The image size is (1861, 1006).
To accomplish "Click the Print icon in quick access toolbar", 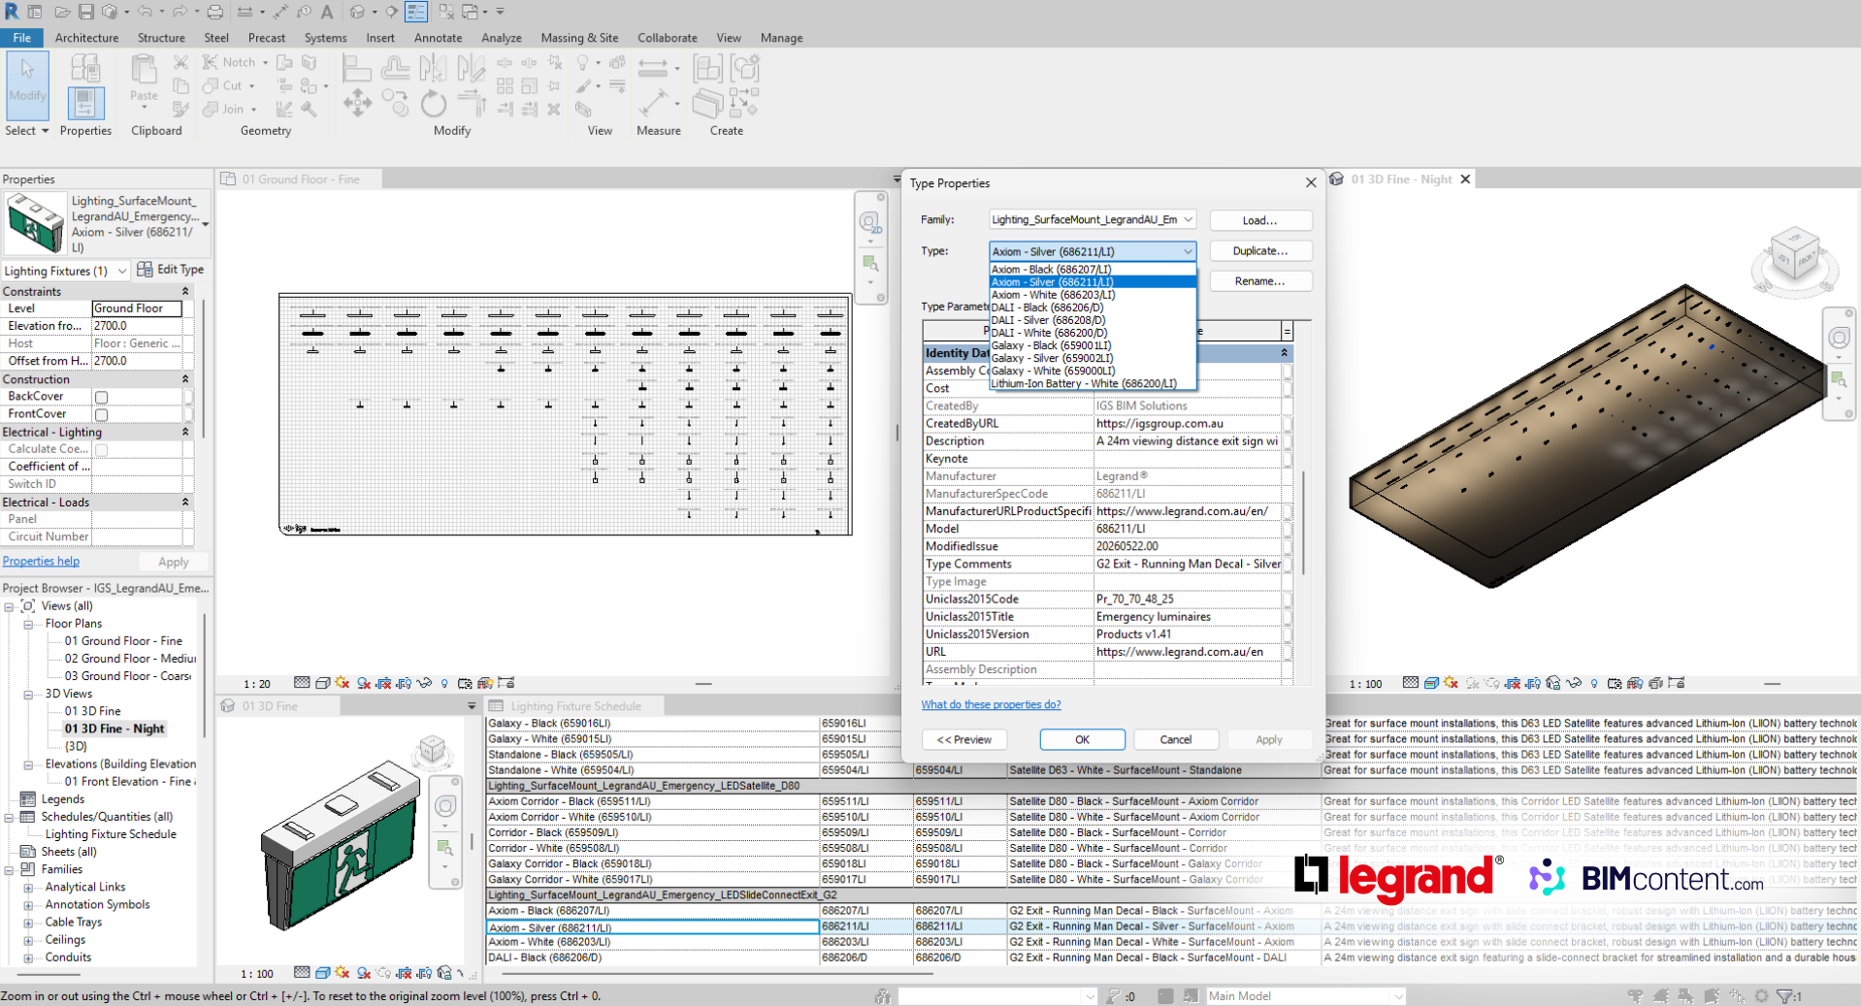I will pyautogui.click(x=214, y=12).
